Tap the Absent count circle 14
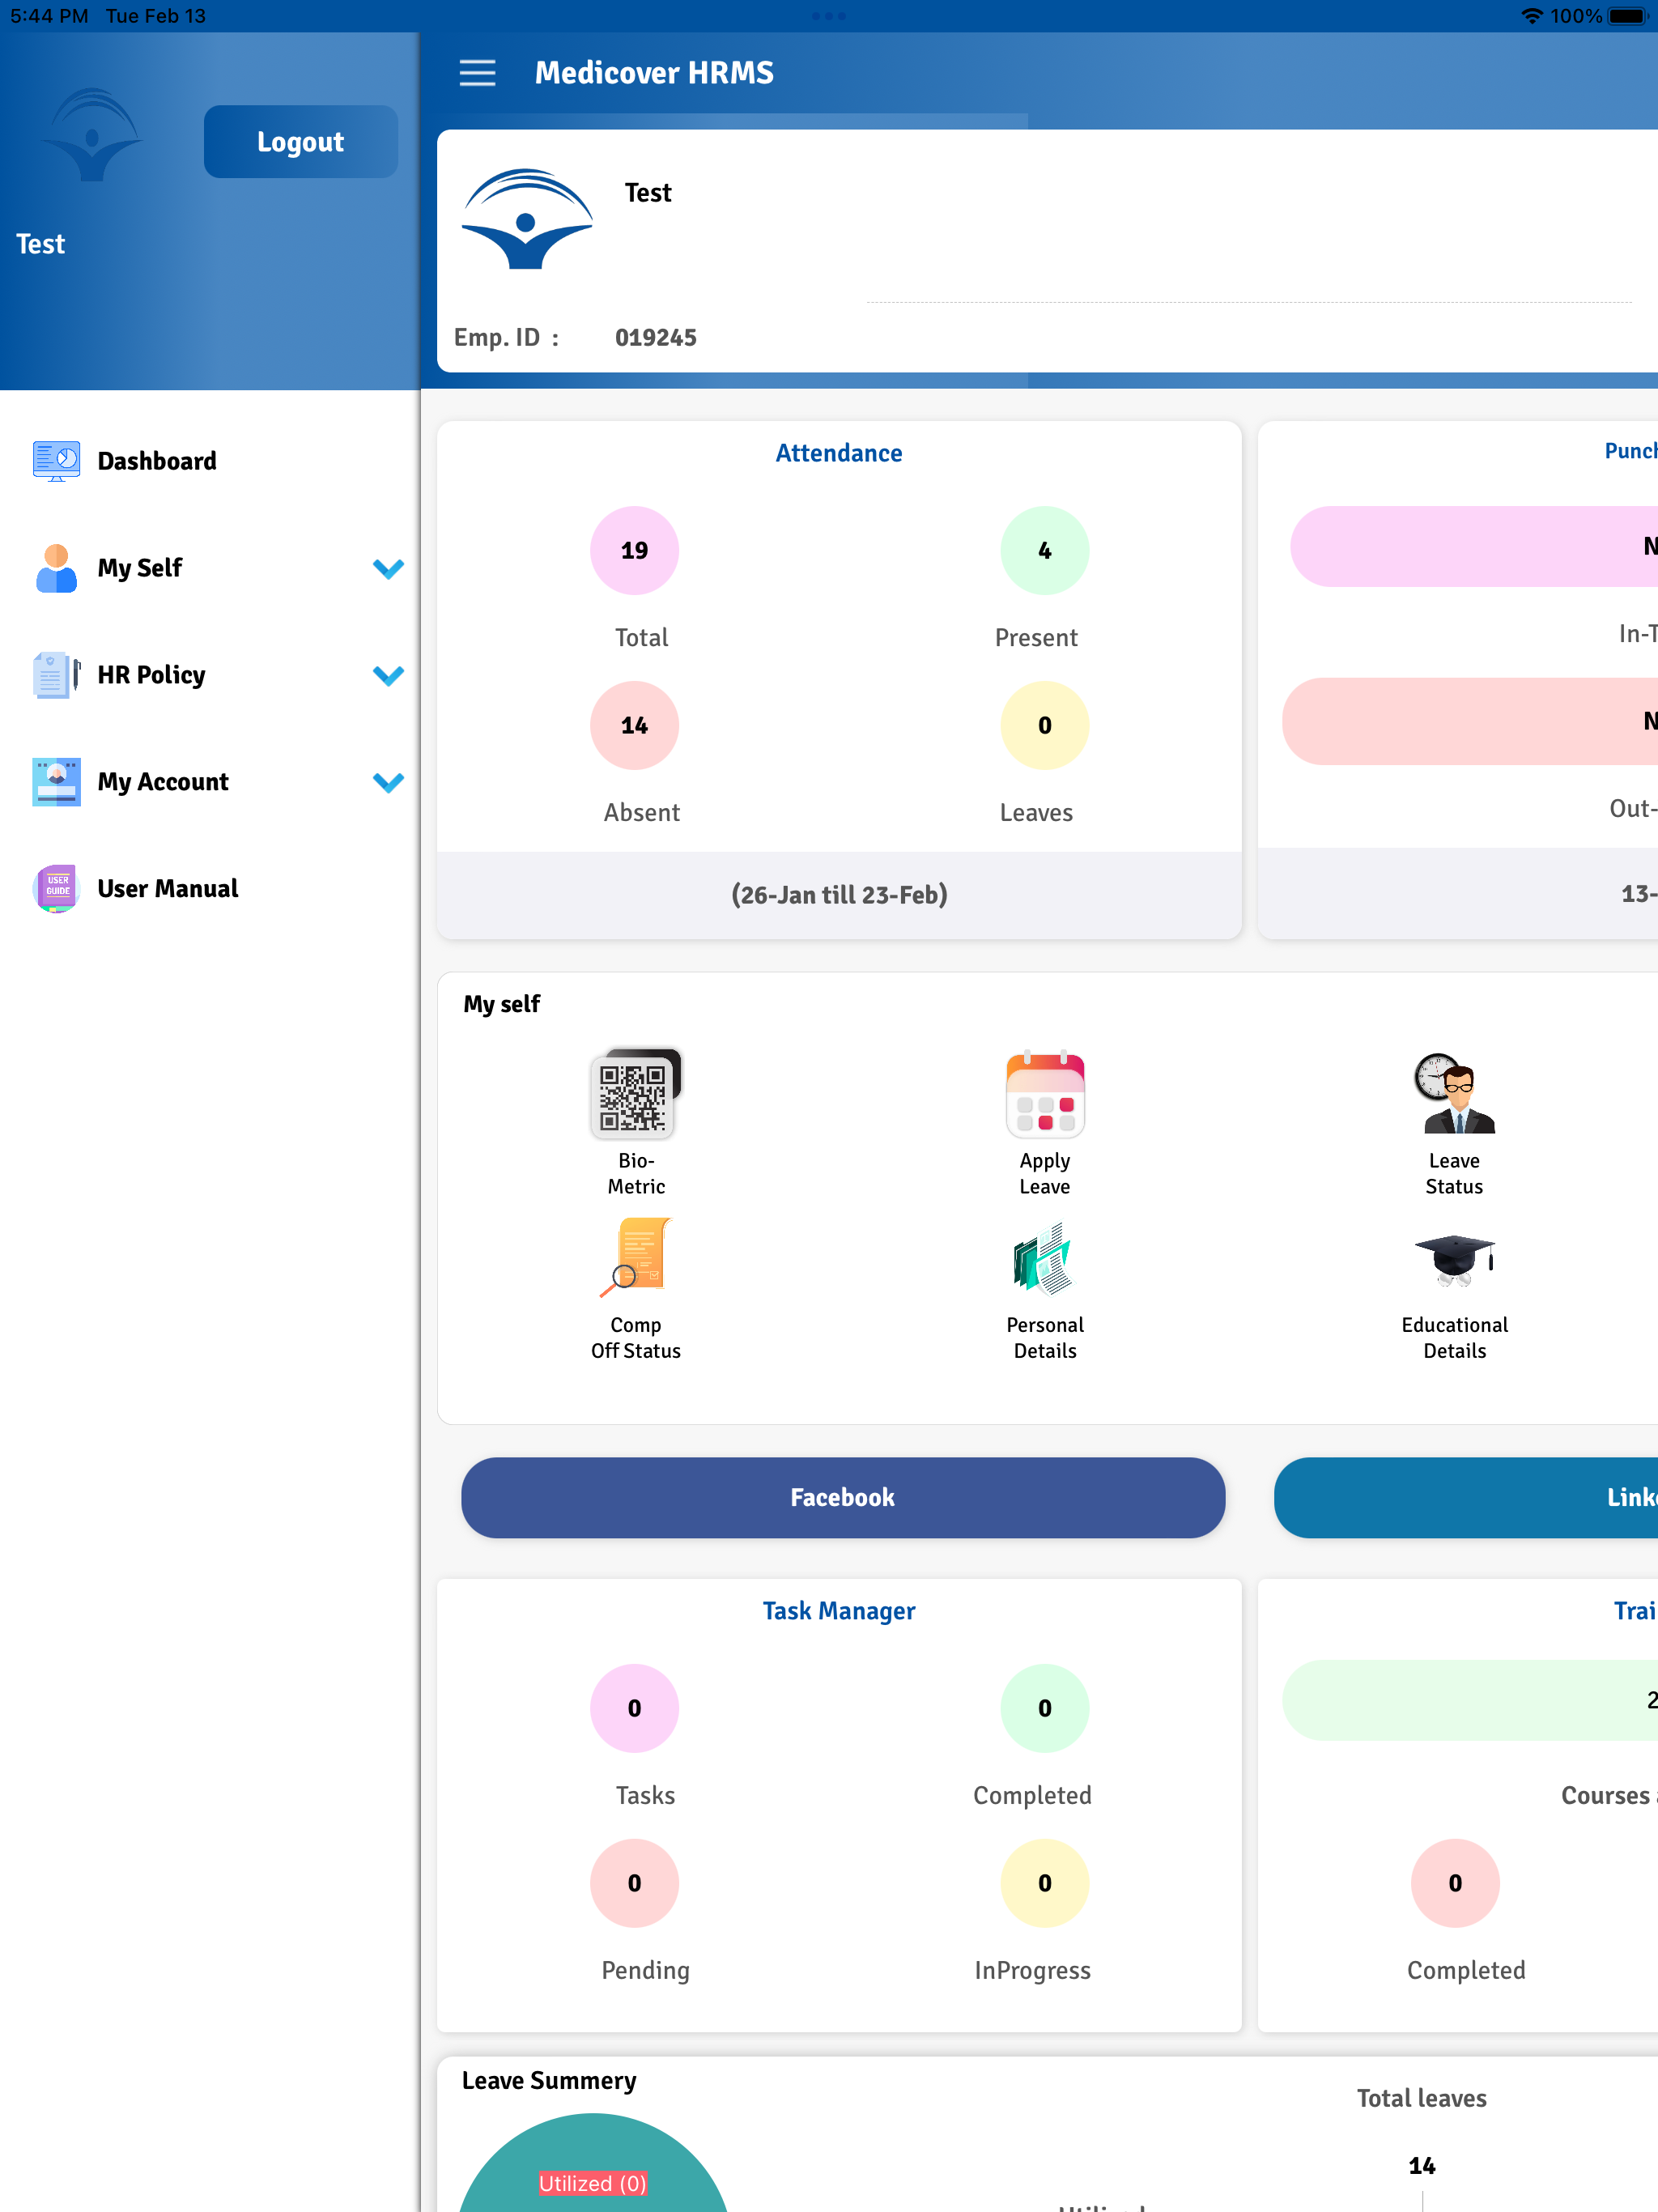The image size is (1658, 2212). [634, 725]
